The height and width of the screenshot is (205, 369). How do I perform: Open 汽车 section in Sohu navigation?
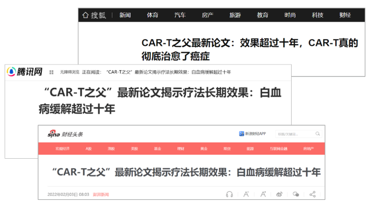pyautogui.click(x=180, y=15)
